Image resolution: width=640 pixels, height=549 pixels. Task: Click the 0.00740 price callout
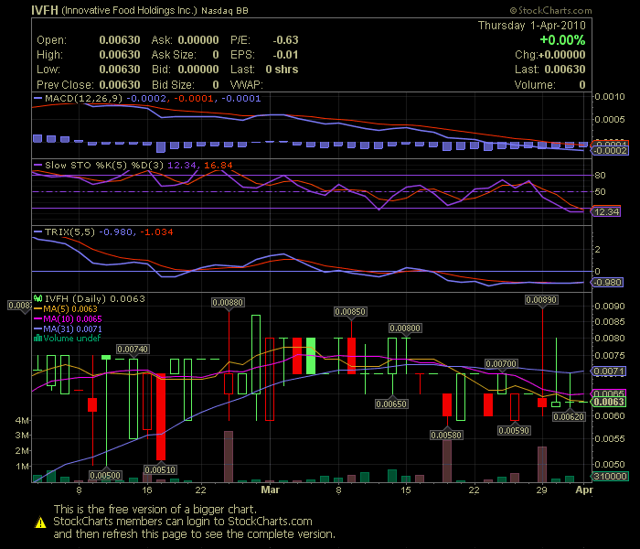pos(133,350)
